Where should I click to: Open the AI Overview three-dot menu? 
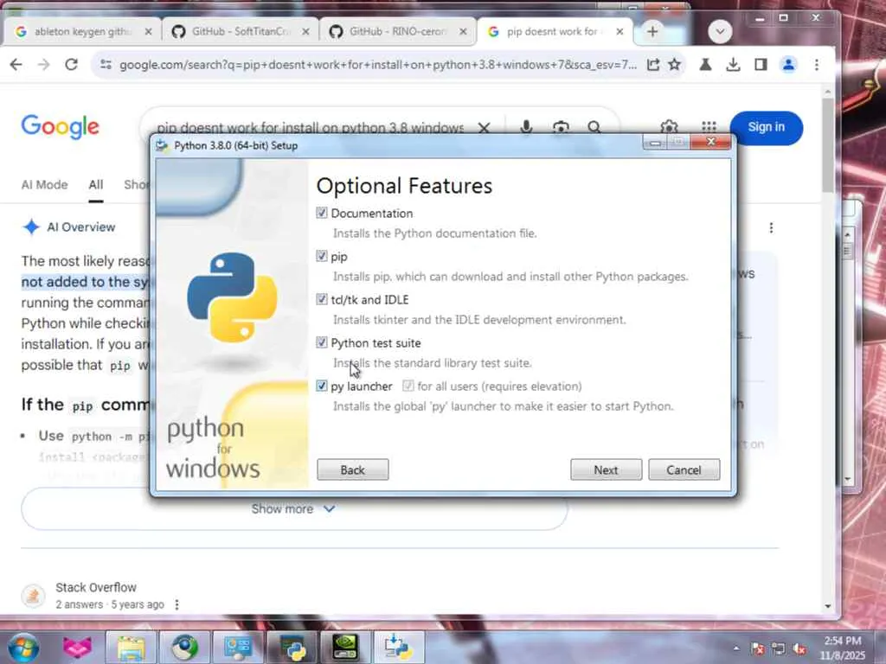pos(771,227)
